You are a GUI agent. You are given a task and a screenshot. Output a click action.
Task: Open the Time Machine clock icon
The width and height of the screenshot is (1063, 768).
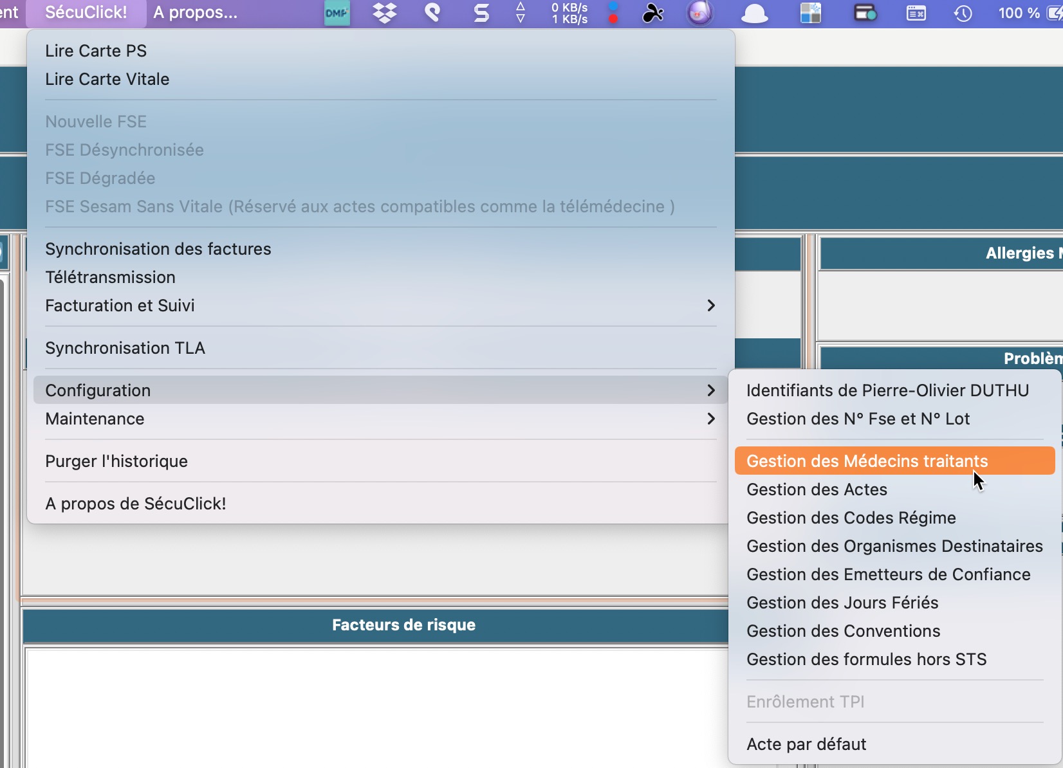tap(963, 13)
